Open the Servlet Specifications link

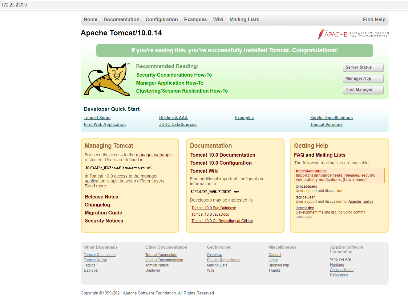[x=331, y=118]
